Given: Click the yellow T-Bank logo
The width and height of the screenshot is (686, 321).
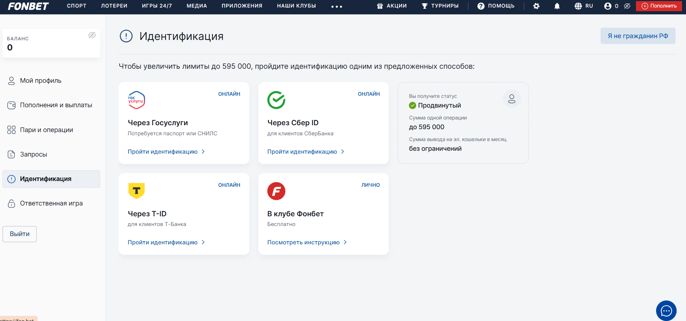Looking at the screenshot, I should pyautogui.click(x=137, y=191).
